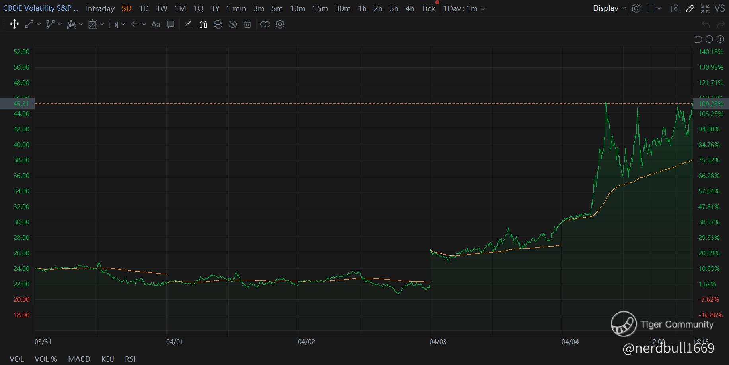Open the Display dropdown

(609, 8)
